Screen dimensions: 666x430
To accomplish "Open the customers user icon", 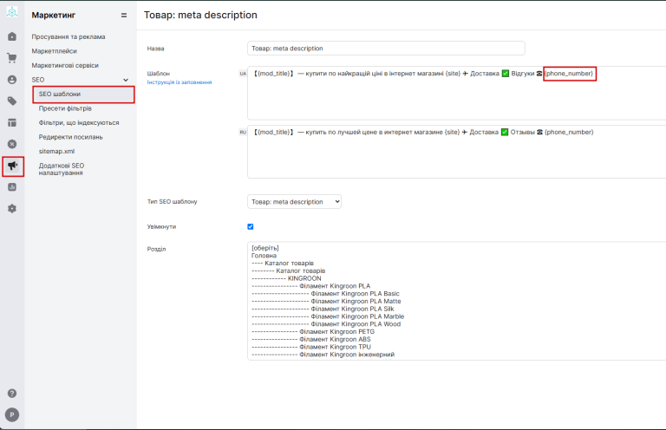I will [12, 80].
